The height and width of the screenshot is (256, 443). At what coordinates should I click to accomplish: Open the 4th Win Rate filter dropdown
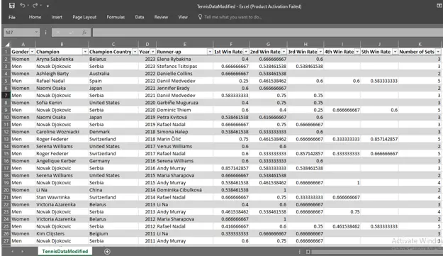click(x=357, y=52)
